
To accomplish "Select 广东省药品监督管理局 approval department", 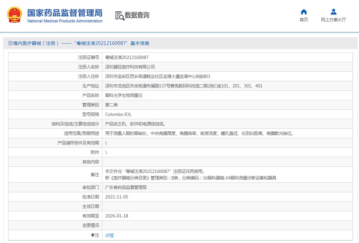I will [126, 187].
